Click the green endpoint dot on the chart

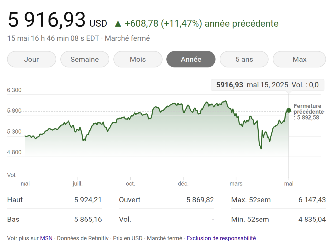point(289,110)
